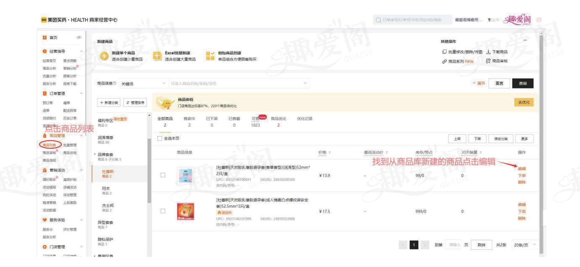
Task: Click the 新建单个商品 plus icon
Action: coord(105,56)
